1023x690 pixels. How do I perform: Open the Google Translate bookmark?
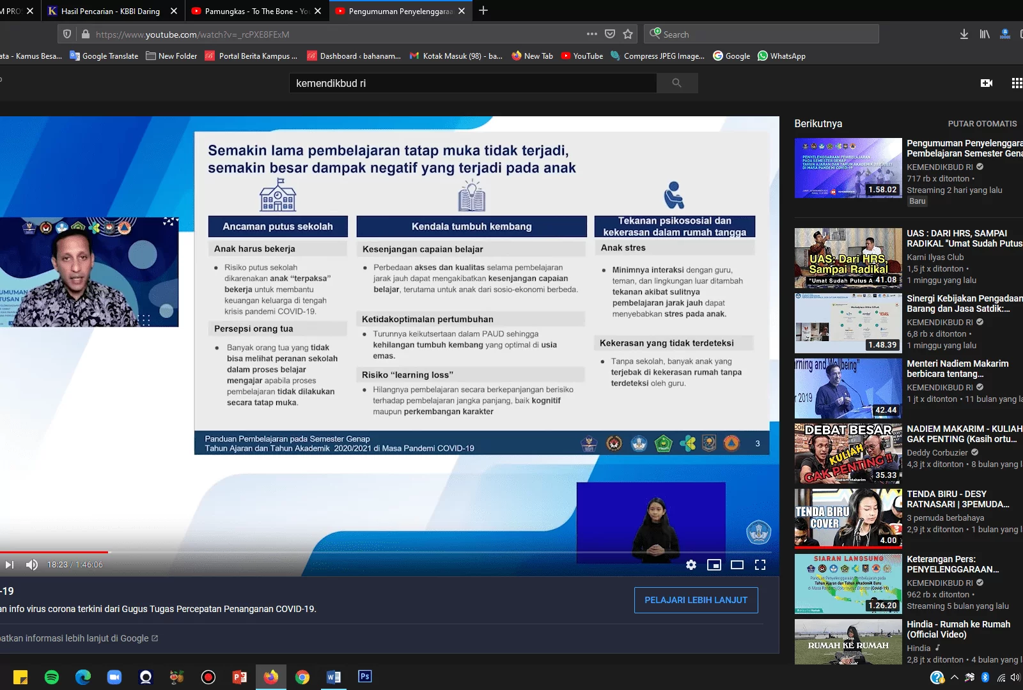tap(104, 56)
